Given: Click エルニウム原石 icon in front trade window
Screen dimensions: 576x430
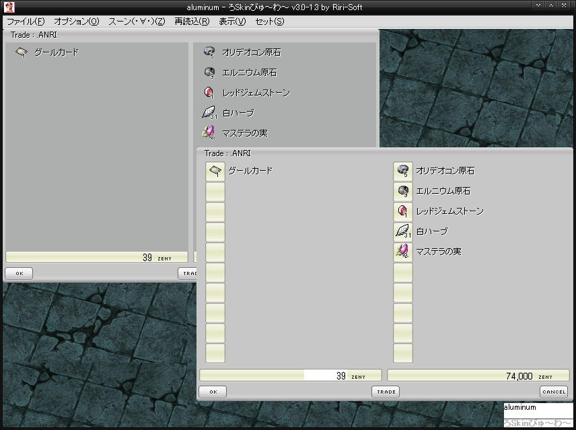Looking at the screenshot, I should [x=403, y=191].
